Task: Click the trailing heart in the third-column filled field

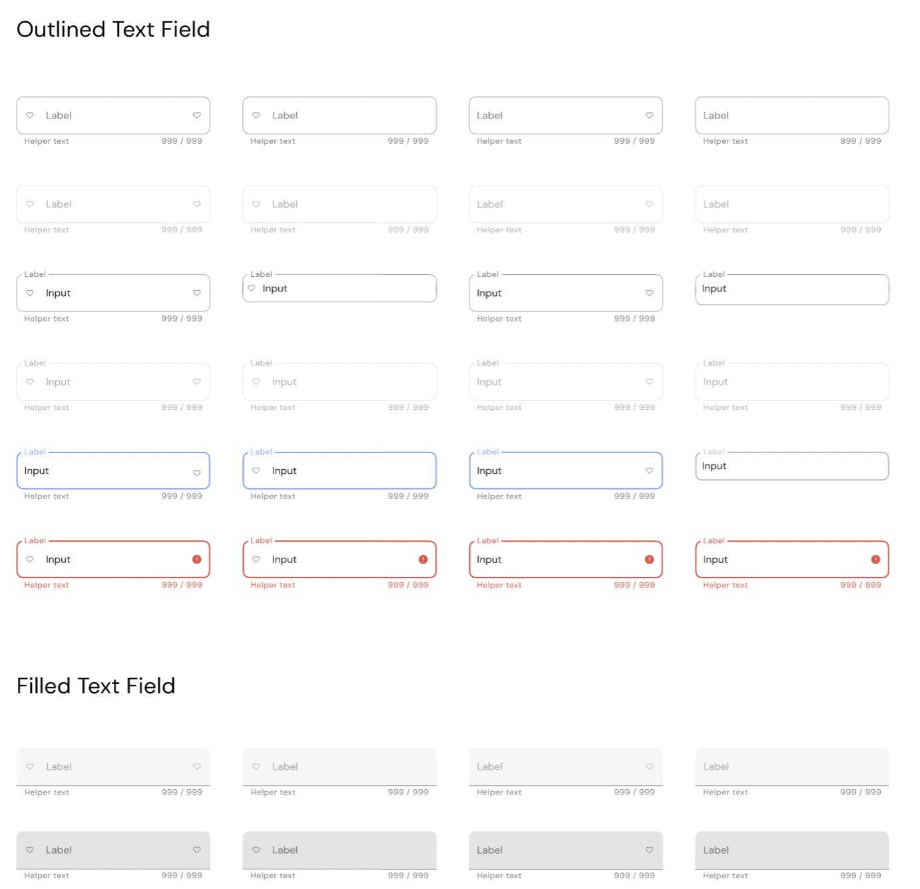Action: click(649, 766)
